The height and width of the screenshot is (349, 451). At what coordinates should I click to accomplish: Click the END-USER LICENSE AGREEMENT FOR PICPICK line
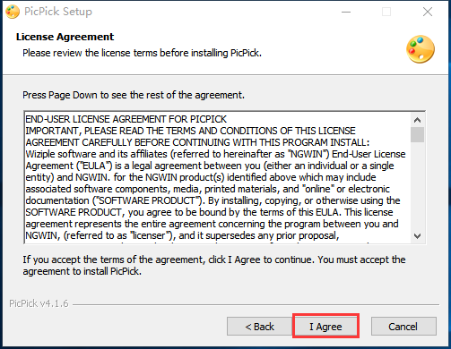pos(126,119)
